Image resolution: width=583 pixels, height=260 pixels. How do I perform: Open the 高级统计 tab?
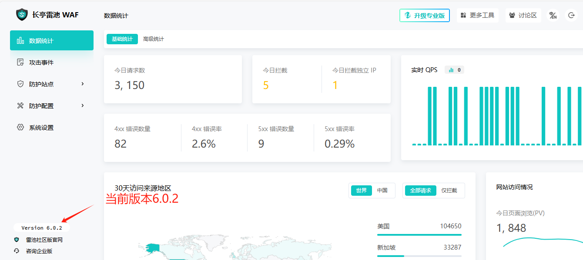pos(154,39)
